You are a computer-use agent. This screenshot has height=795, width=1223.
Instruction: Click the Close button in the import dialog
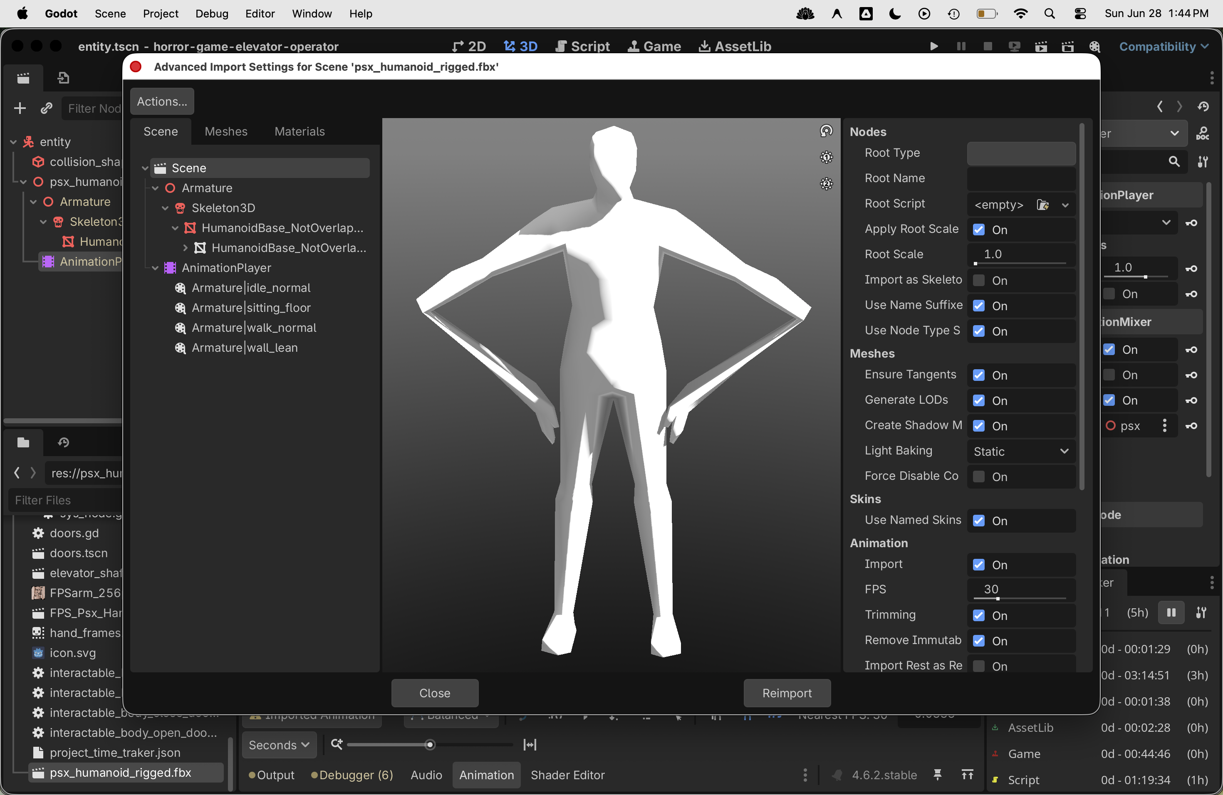[435, 693]
